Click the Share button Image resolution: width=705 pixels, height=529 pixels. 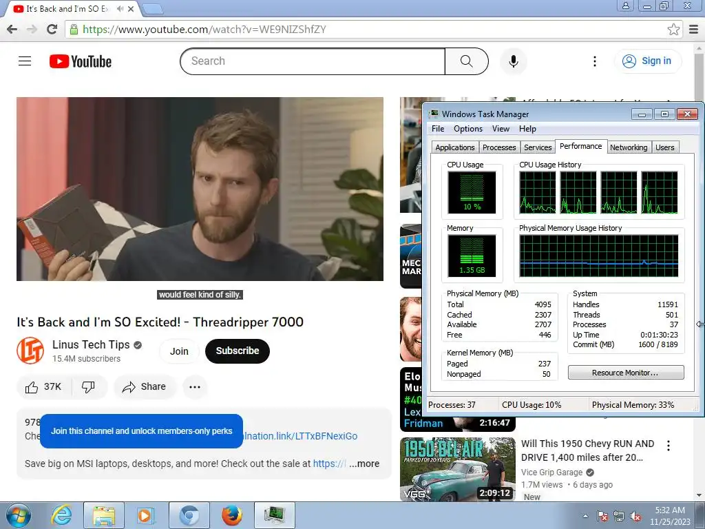pyautogui.click(x=145, y=387)
